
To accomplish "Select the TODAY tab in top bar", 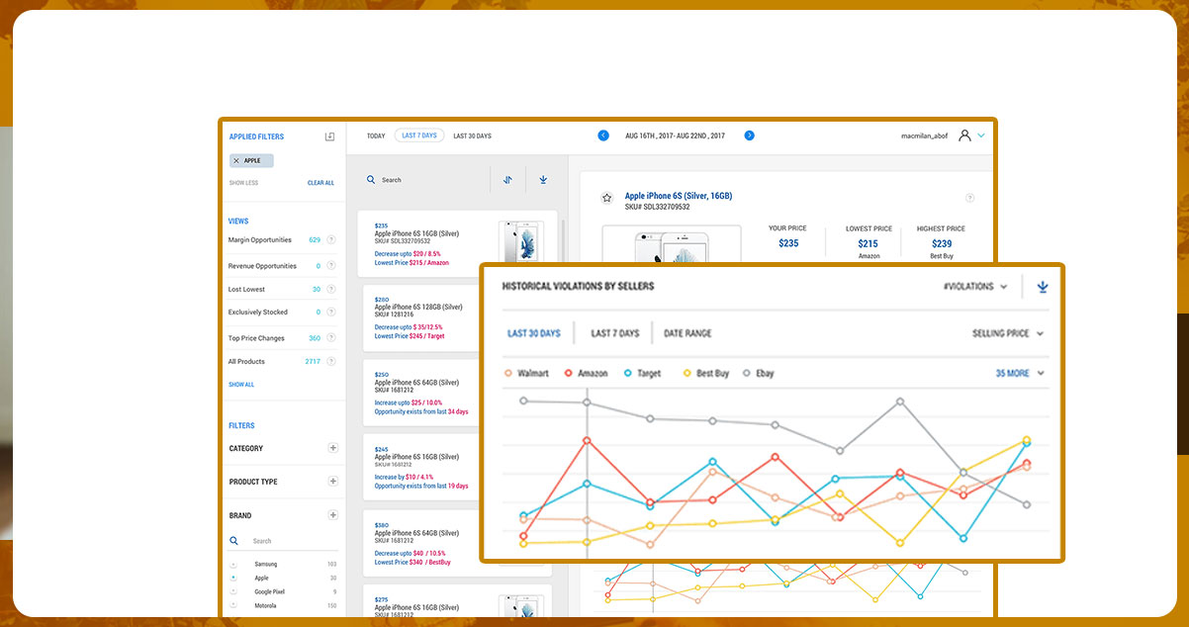I will click(x=376, y=135).
